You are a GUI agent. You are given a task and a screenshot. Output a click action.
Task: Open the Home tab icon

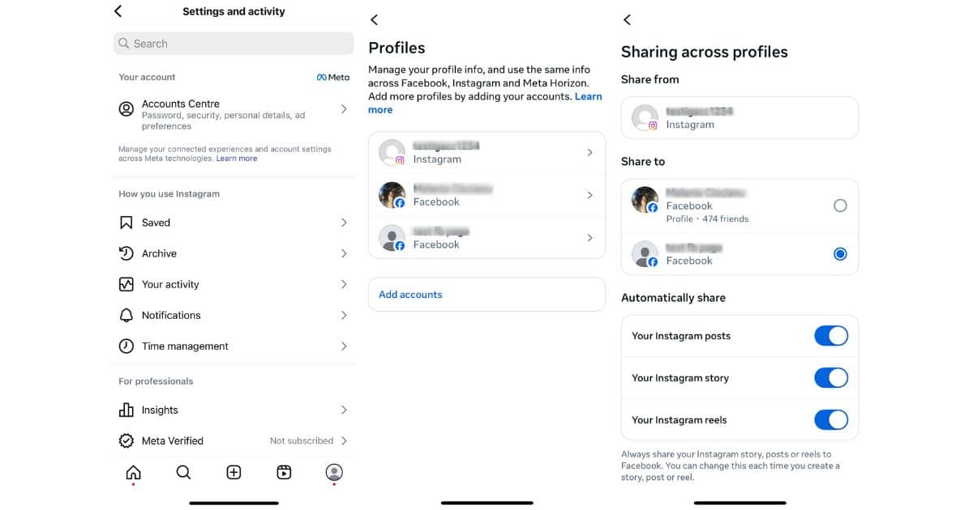pyautogui.click(x=134, y=473)
